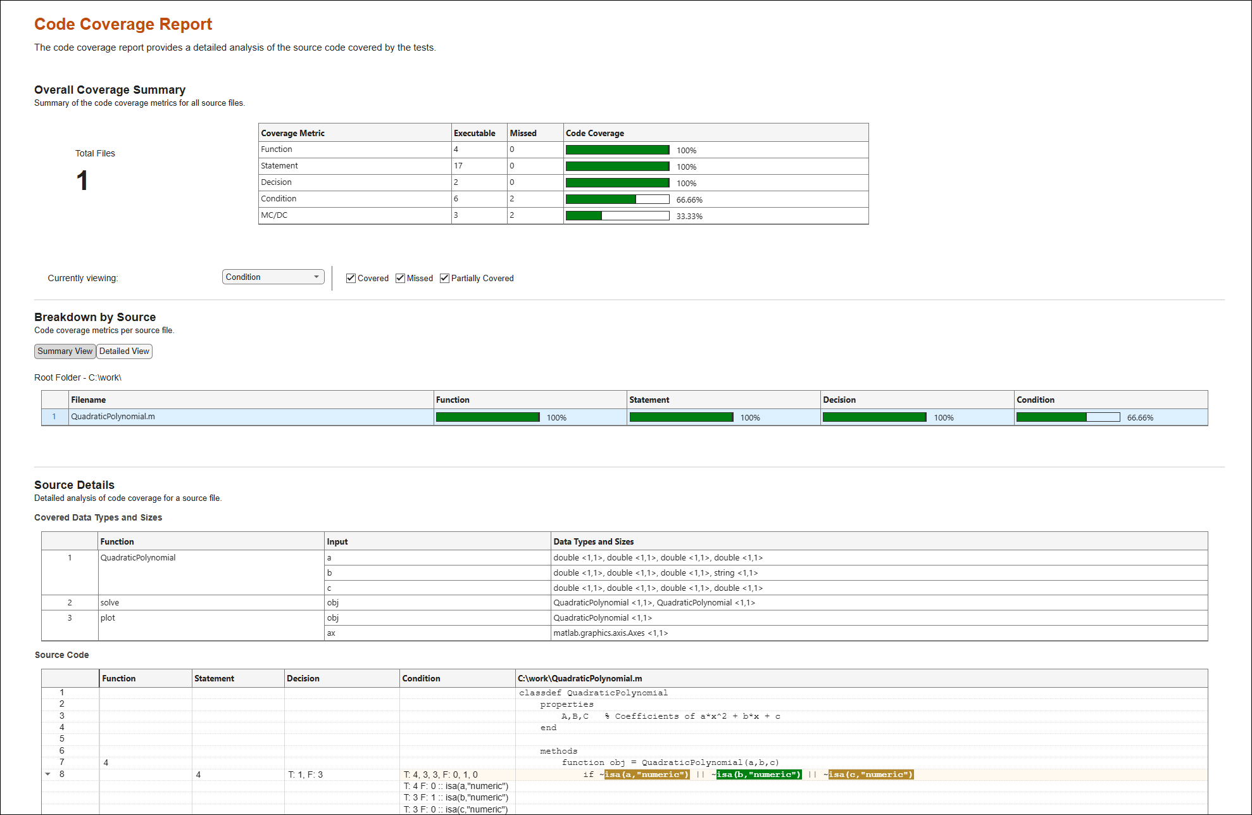The image size is (1252, 815).
Task: Click the Condition bar for QuadraticPolynomial.m
Action: pyautogui.click(x=1068, y=417)
